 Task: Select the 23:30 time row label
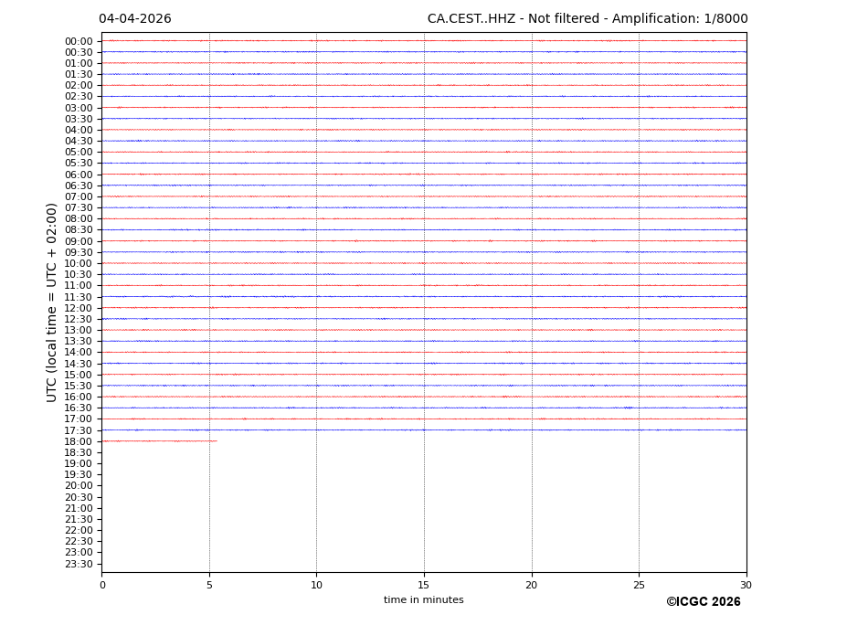[78, 564]
